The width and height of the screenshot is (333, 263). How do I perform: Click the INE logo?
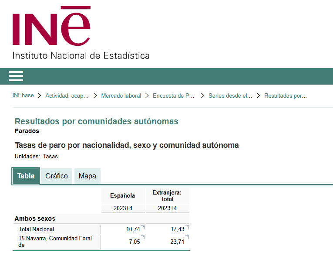coord(51,27)
